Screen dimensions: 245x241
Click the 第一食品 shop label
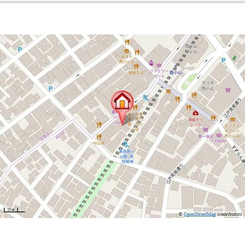click(x=206, y=136)
